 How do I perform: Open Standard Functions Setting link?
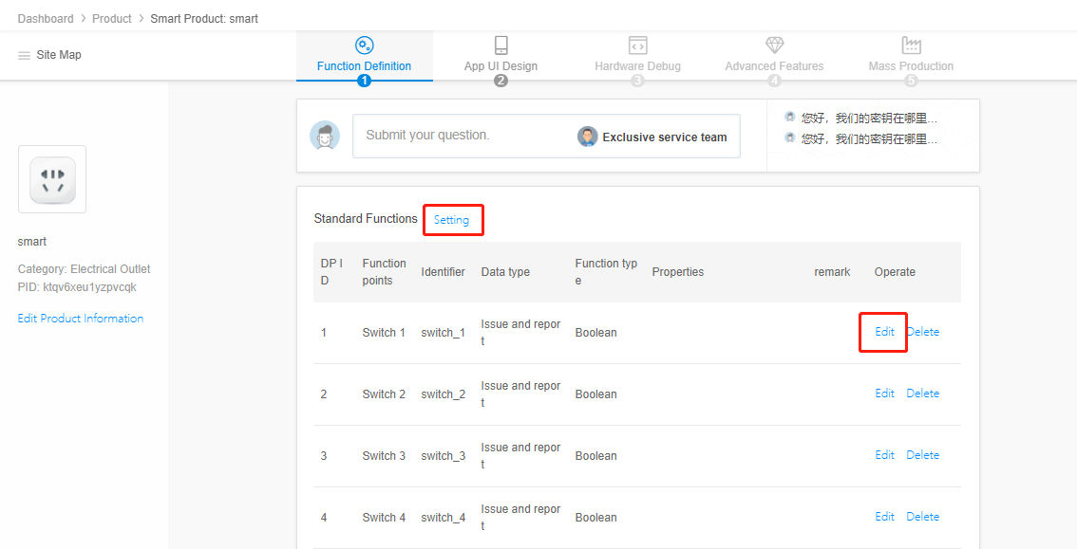coord(451,220)
